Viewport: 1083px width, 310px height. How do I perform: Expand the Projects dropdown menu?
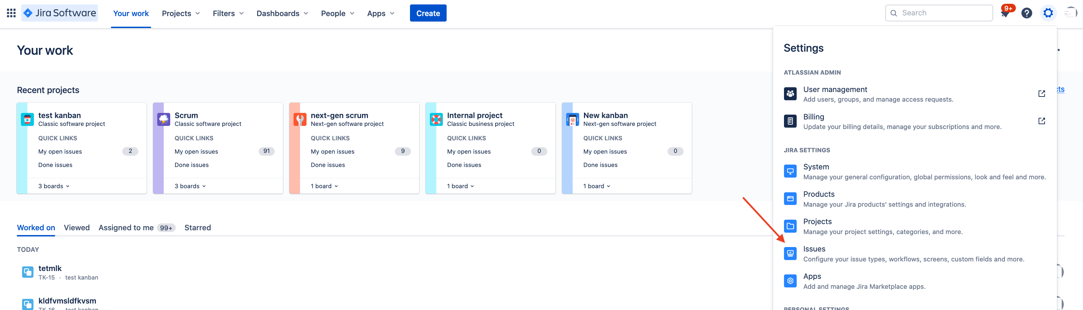[x=181, y=13]
